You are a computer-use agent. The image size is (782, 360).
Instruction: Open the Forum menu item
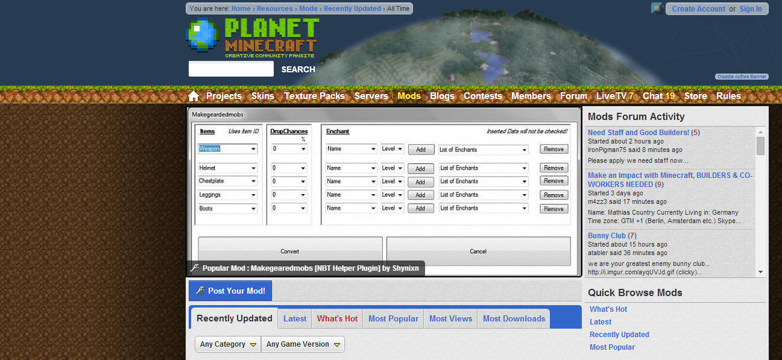[x=573, y=95]
